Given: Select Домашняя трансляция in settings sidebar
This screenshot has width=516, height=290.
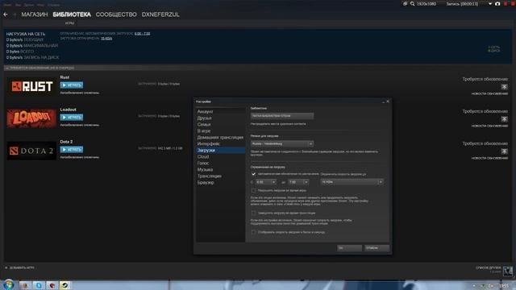Looking at the screenshot, I should pos(220,138).
